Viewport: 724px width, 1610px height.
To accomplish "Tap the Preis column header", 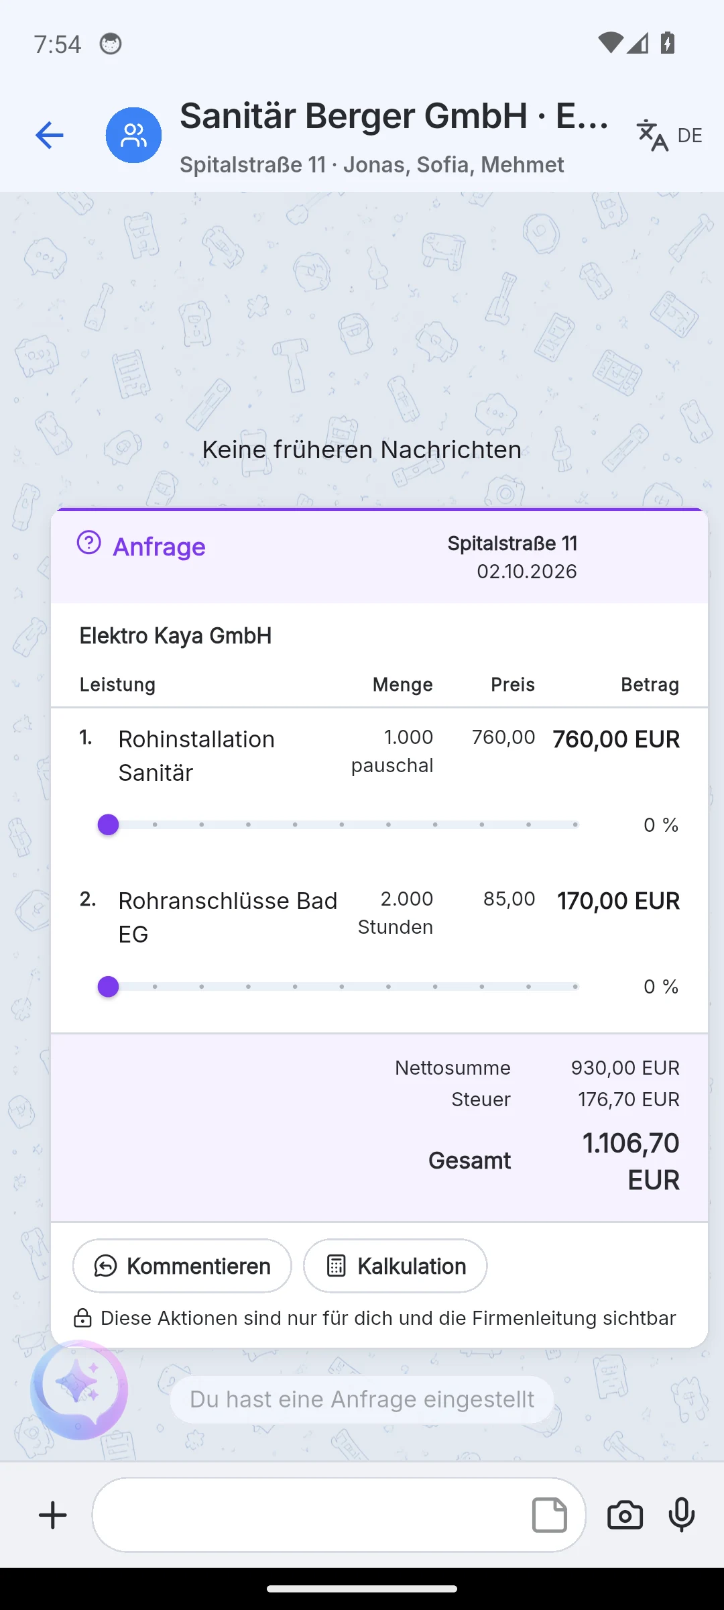I will 513,684.
